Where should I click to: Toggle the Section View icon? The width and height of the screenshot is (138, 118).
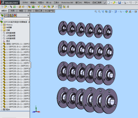click(x=106, y=12)
